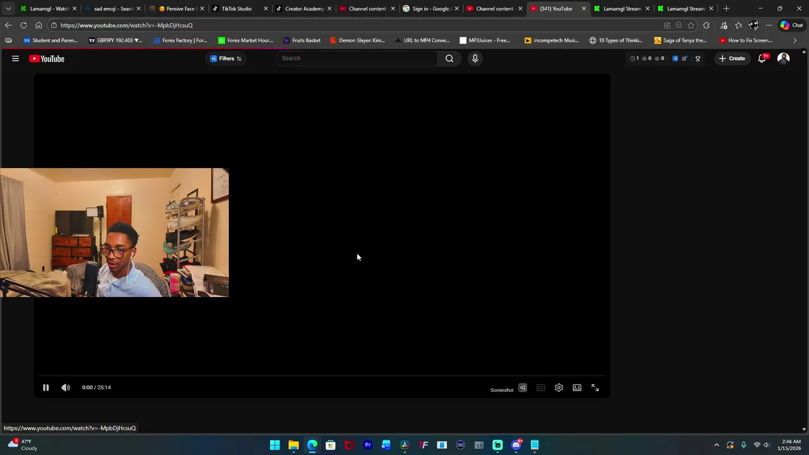The image size is (809, 455).
Task: Open the music extension icon in toolbar
Action: click(724, 25)
